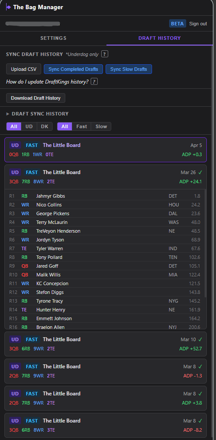Click the ADP +24.1 value
The height and width of the screenshot is (440, 216).
[x=191, y=182]
